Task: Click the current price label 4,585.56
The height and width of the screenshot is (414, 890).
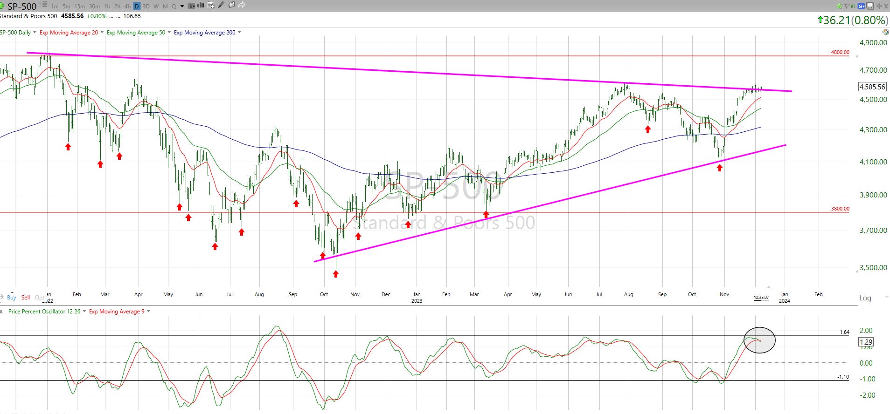Action: pyautogui.click(x=872, y=87)
